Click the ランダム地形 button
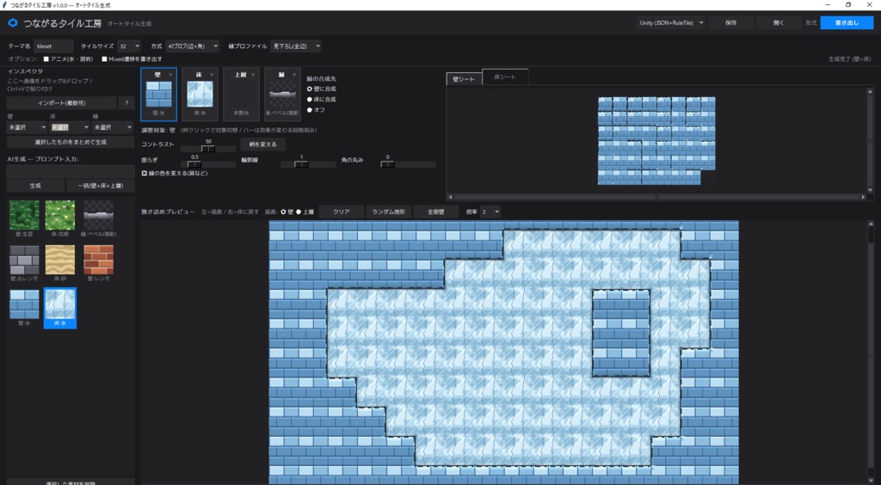Image resolution: width=881 pixels, height=485 pixels. [388, 212]
